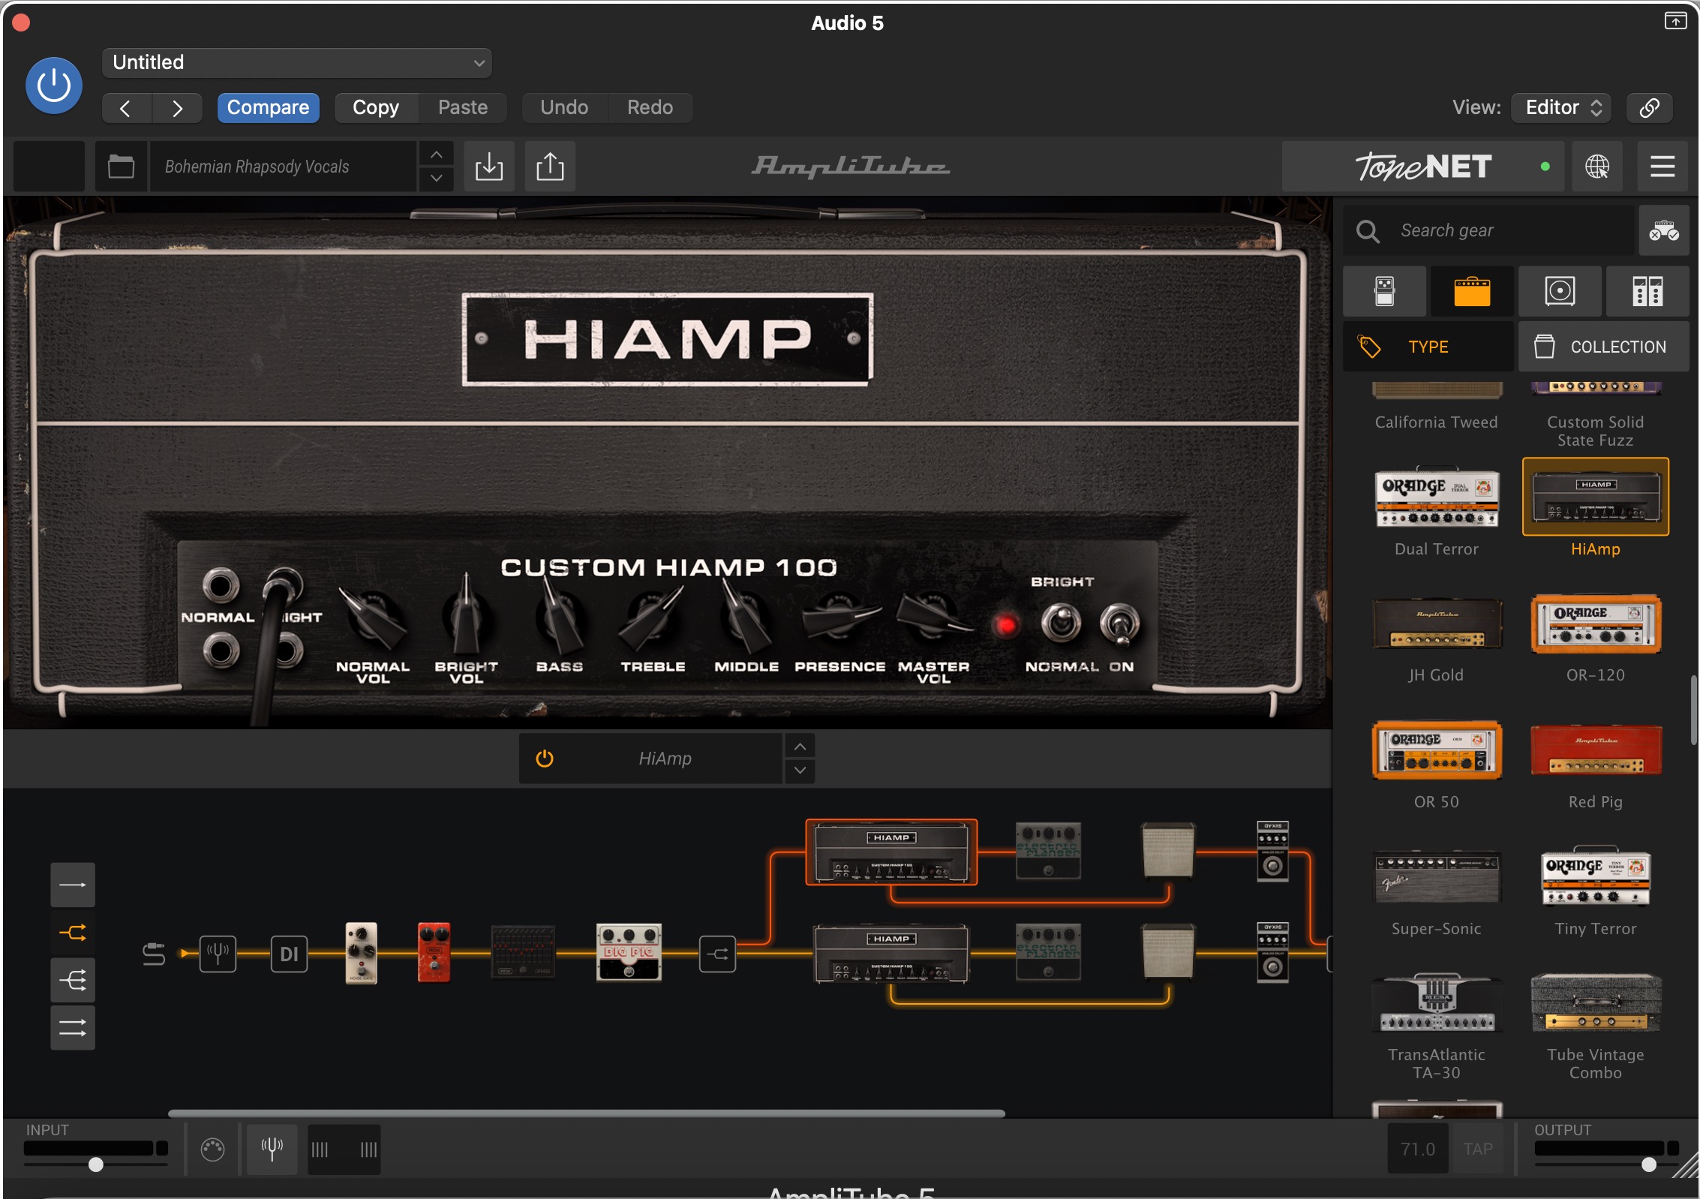Click the Undo button
Image resolution: width=1700 pixels, height=1199 pixels.
click(x=564, y=108)
